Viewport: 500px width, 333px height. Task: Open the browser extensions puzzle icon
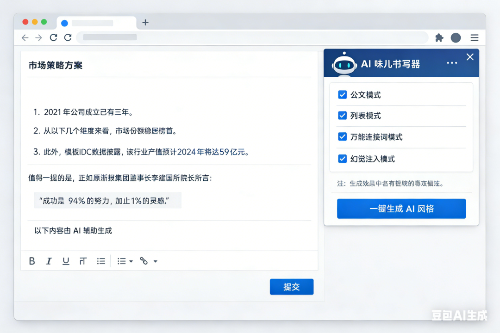(439, 37)
